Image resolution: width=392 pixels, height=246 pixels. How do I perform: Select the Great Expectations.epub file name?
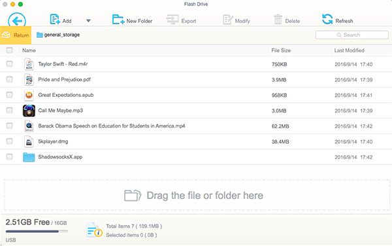click(66, 95)
